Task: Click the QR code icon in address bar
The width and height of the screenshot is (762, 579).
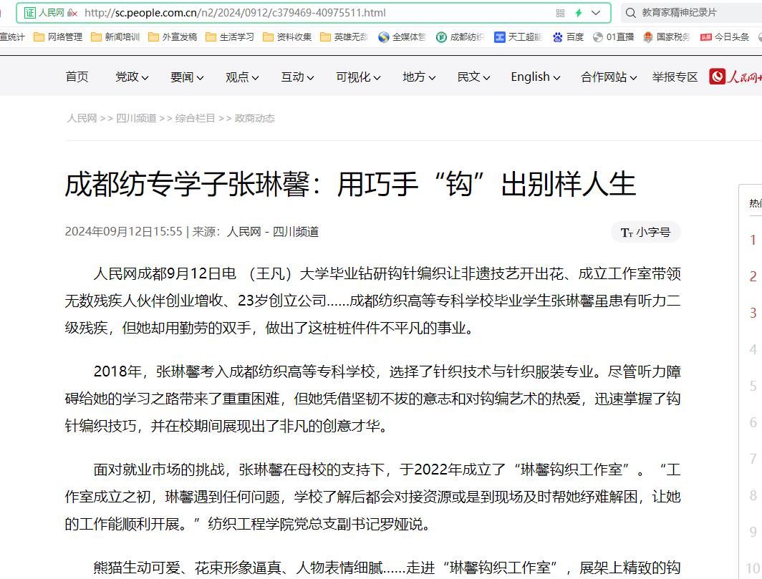Action: point(560,13)
